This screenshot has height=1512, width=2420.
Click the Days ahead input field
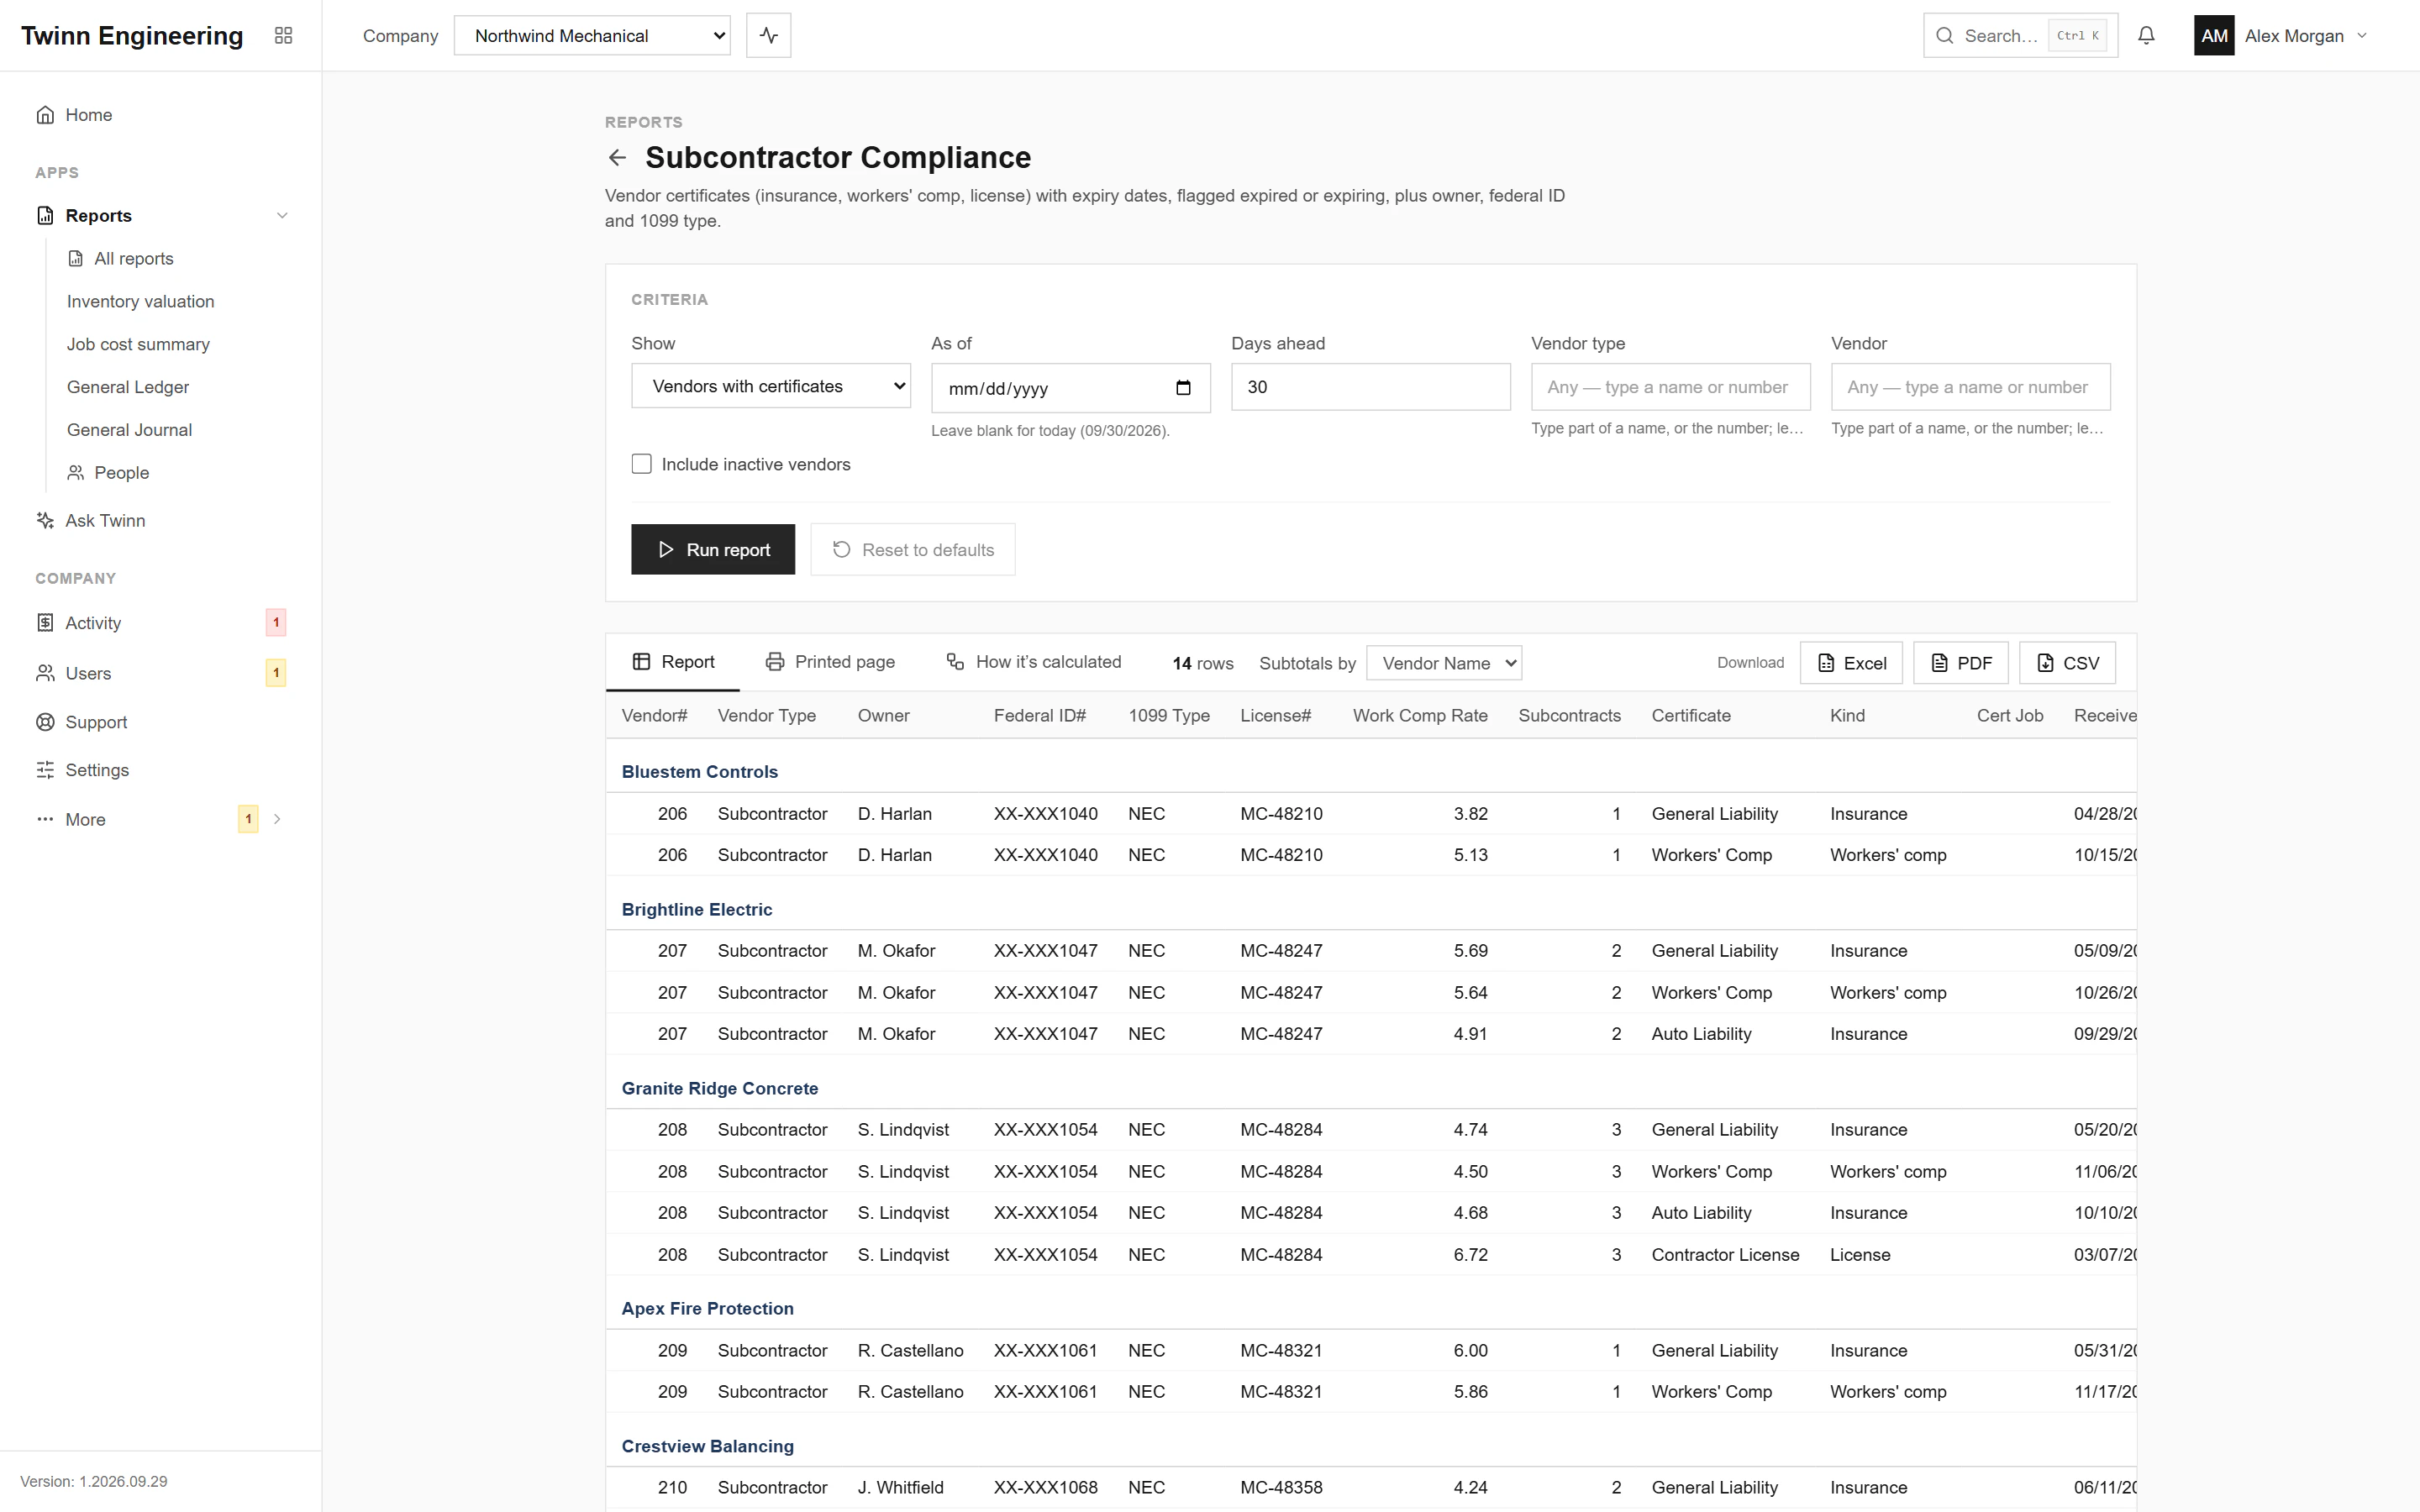[1370, 387]
